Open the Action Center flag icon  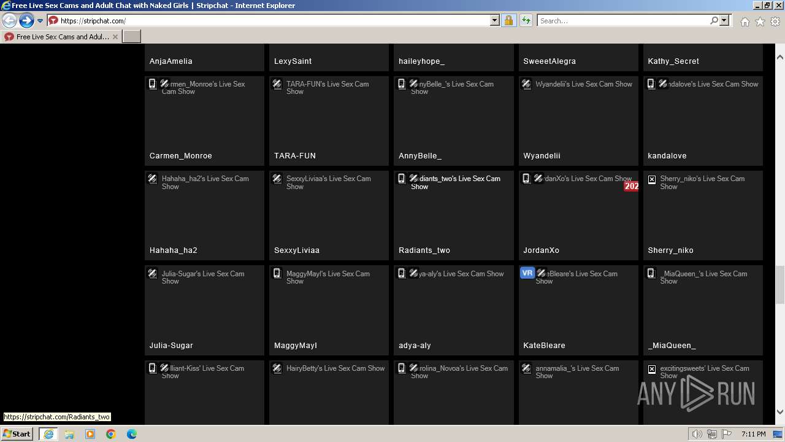pyautogui.click(x=727, y=434)
